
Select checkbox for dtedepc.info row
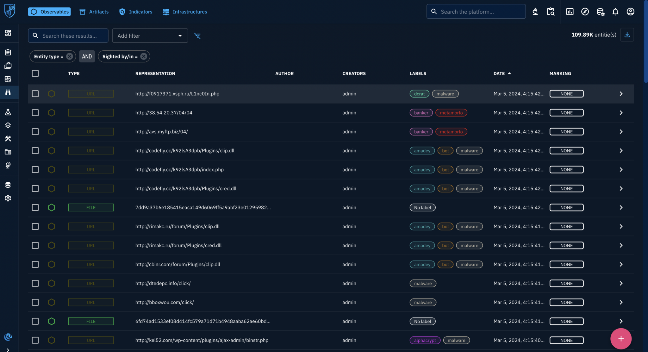tap(35, 283)
